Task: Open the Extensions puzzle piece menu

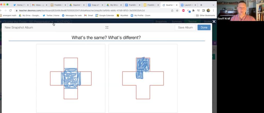Action: (x=193, y=11)
